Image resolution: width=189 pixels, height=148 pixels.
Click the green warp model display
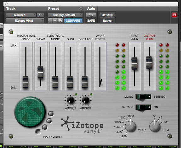30,112
